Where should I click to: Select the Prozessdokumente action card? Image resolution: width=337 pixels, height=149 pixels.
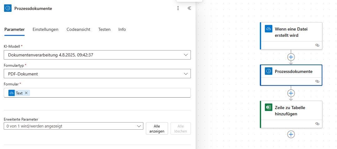click(x=291, y=75)
